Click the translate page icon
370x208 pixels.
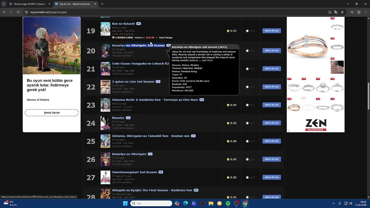pyautogui.click(x=336, y=12)
